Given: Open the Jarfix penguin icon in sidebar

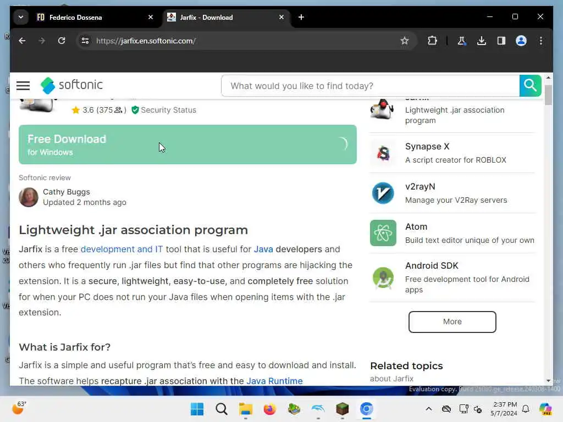Looking at the screenshot, I should tap(383, 109).
